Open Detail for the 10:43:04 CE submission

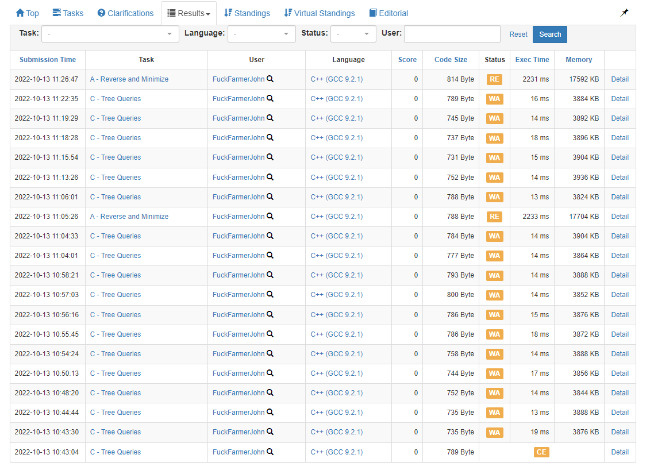point(620,452)
